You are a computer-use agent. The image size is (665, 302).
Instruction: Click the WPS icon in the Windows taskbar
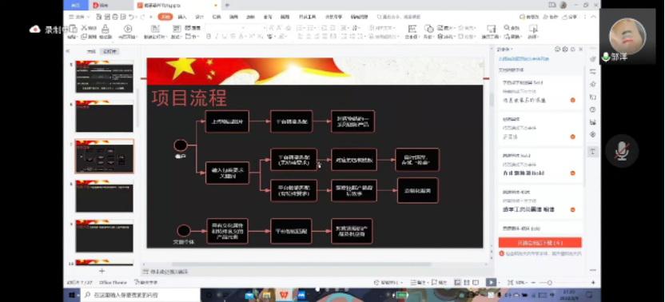click(283, 295)
